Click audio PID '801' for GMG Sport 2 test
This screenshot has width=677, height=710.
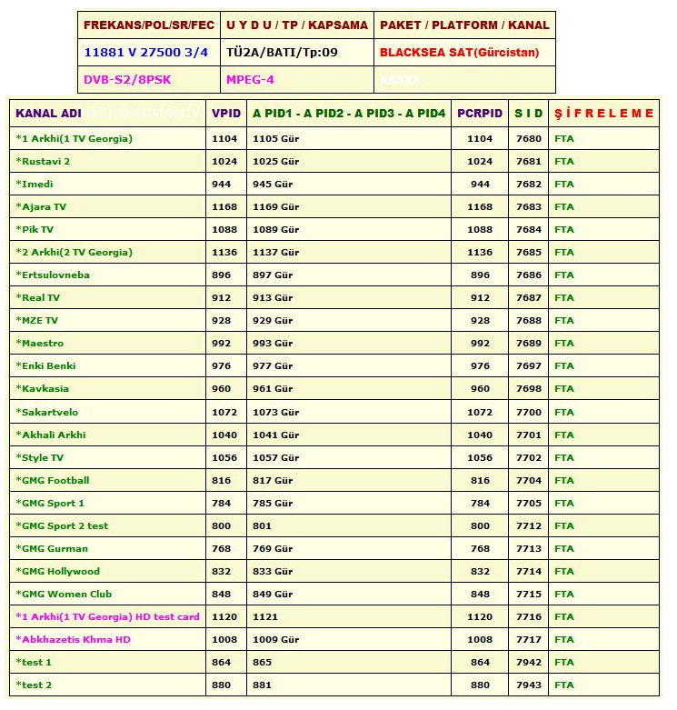[x=262, y=525]
